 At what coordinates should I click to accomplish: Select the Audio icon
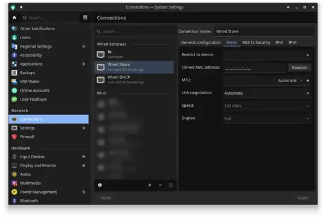tap(14, 174)
